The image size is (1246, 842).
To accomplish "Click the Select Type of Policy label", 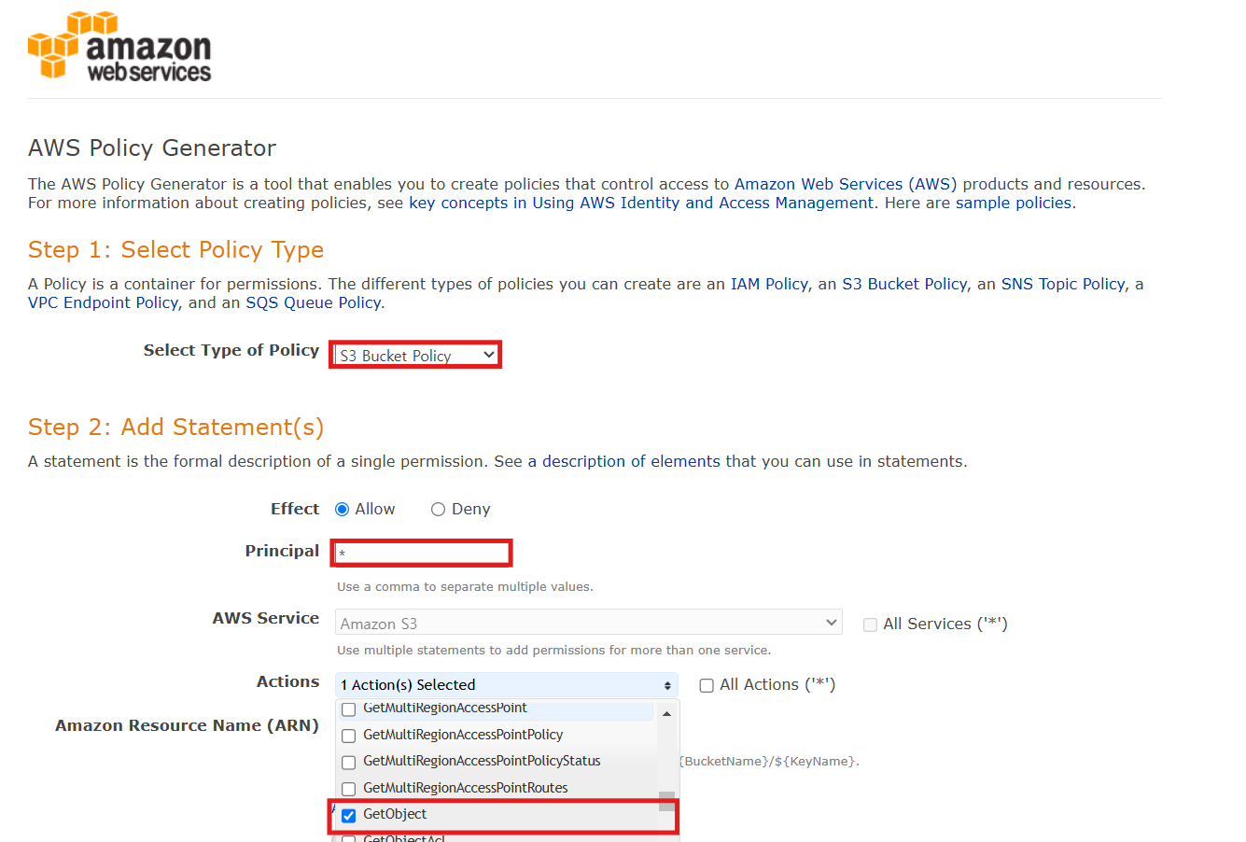I will [x=231, y=350].
